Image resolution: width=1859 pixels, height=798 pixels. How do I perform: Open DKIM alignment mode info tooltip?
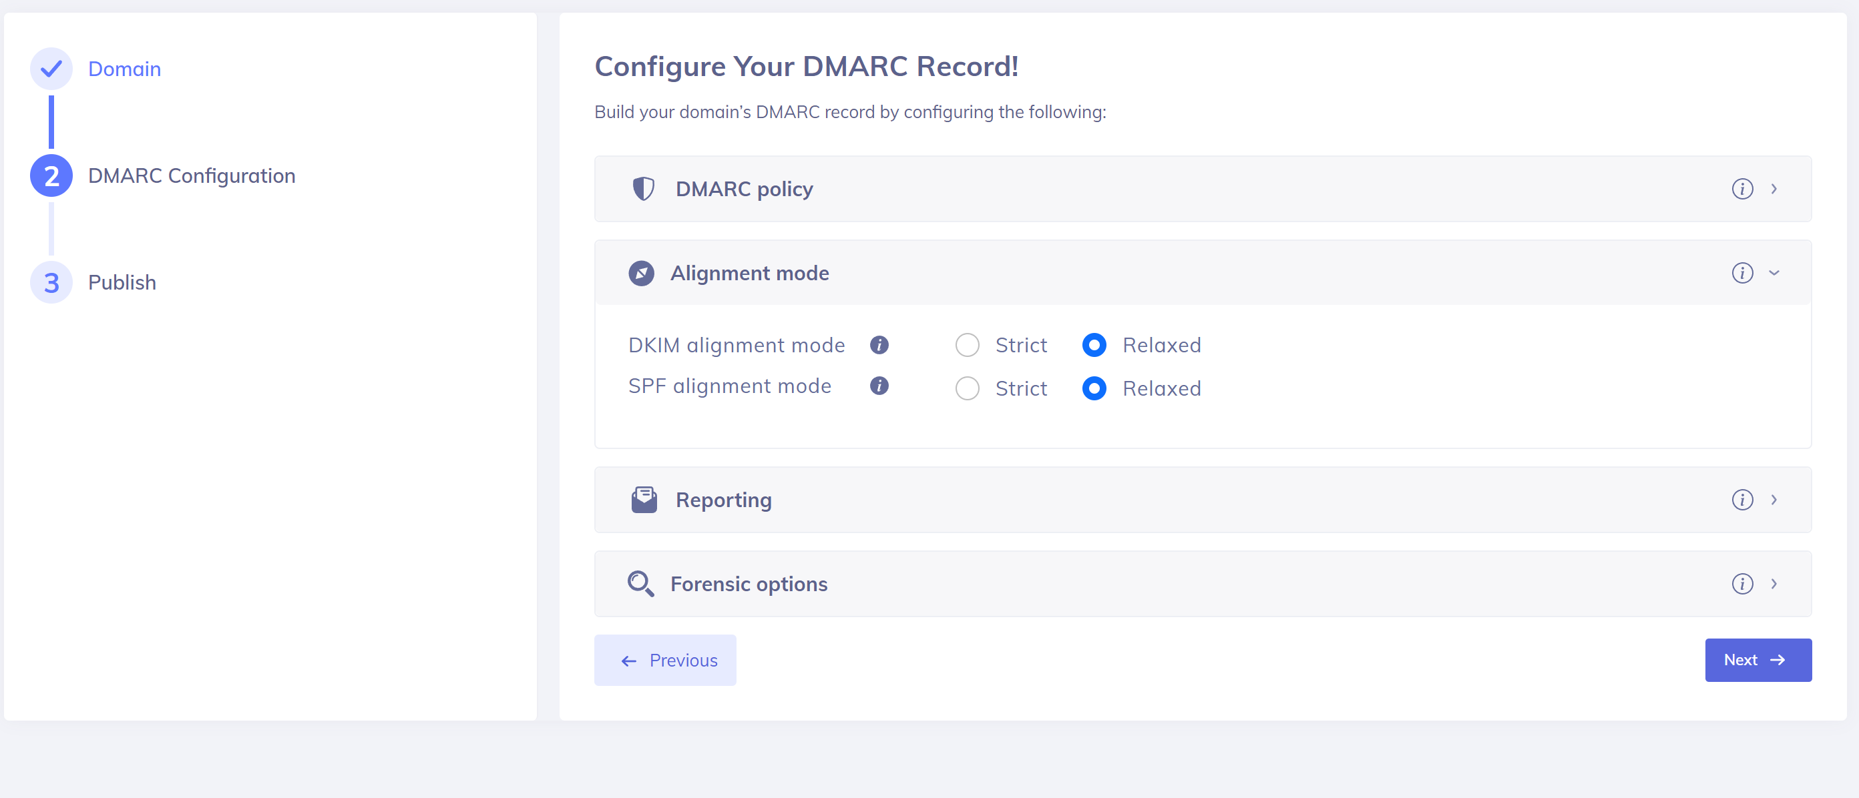click(x=878, y=346)
